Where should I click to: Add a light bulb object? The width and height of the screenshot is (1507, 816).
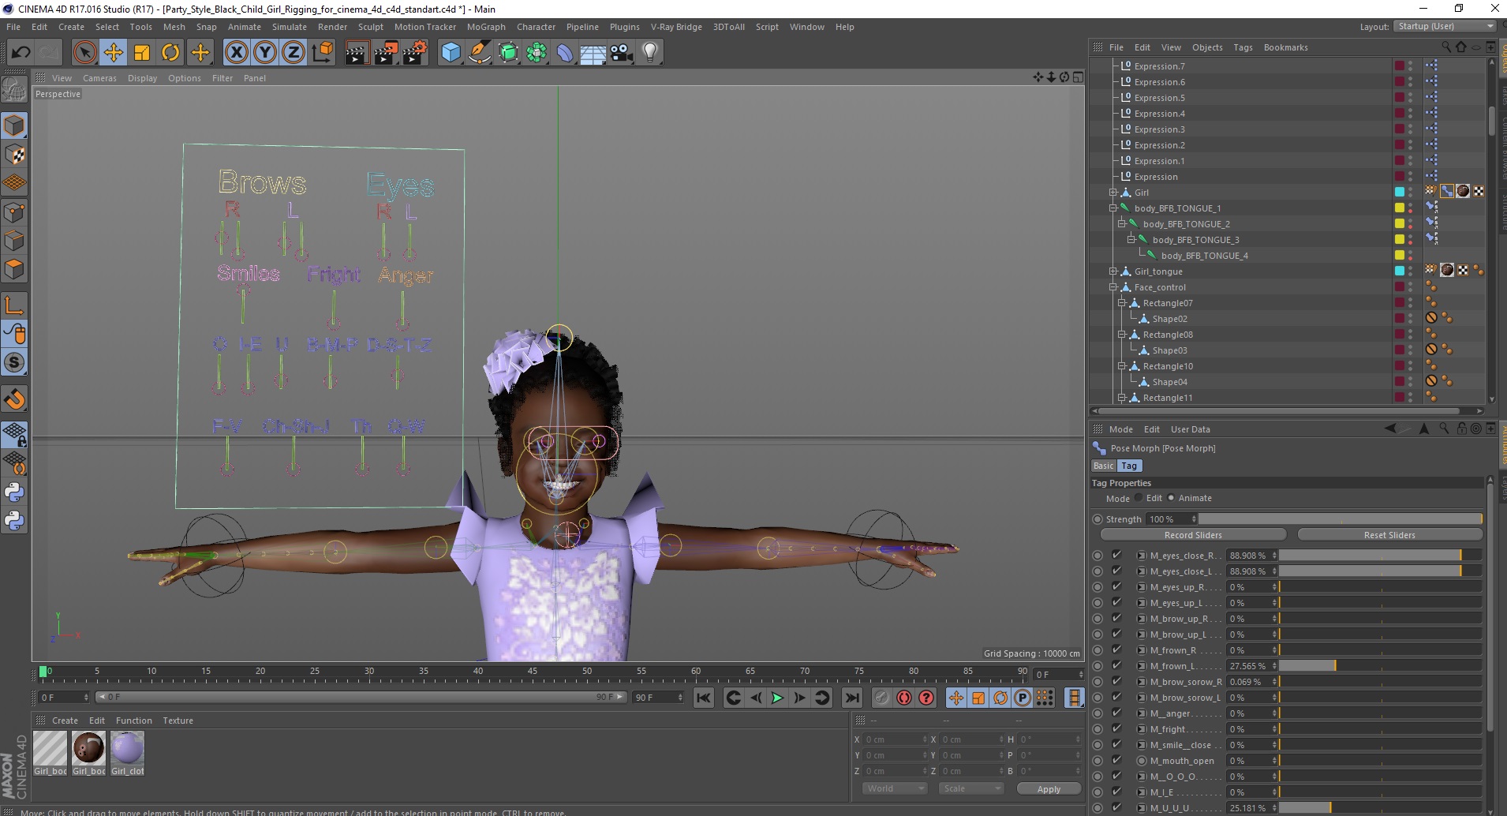click(x=649, y=53)
